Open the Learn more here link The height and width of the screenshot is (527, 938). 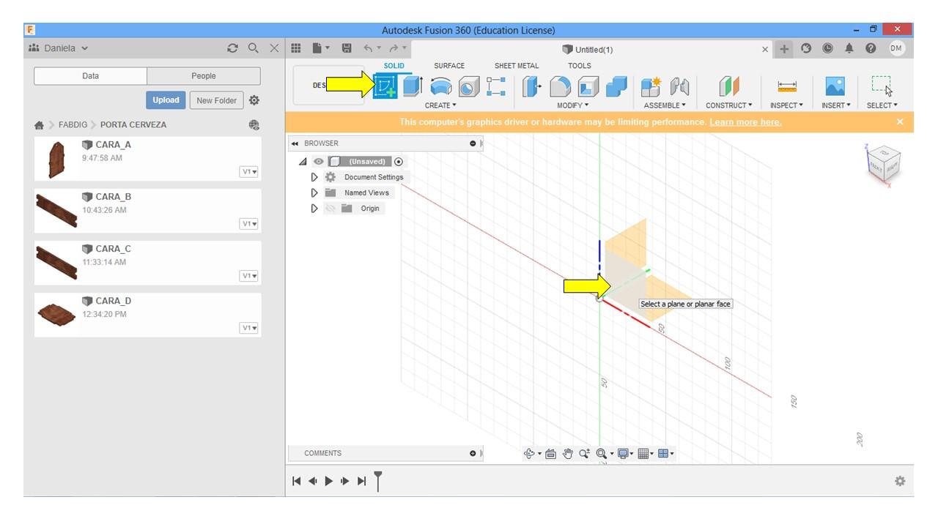click(x=745, y=122)
